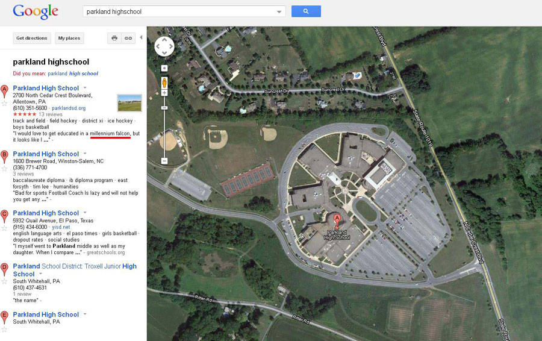The height and width of the screenshot is (341, 542).
Task: Click the map pan navigation control
Action: pyautogui.click(x=164, y=46)
